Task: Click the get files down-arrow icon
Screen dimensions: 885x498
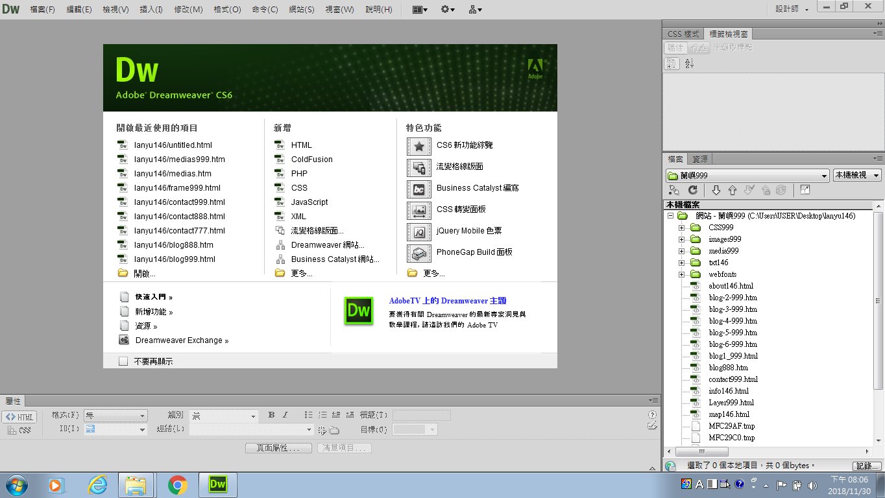Action: pos(716,190)
